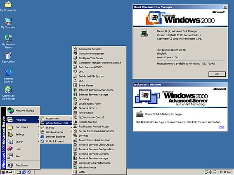234x175 pixels.
Task: Launch Internet Explorer from Quick Launch bar
Action: (24, 172)
